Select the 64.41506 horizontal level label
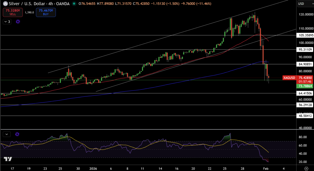314x171 pixels. click(x=305, y=93)
